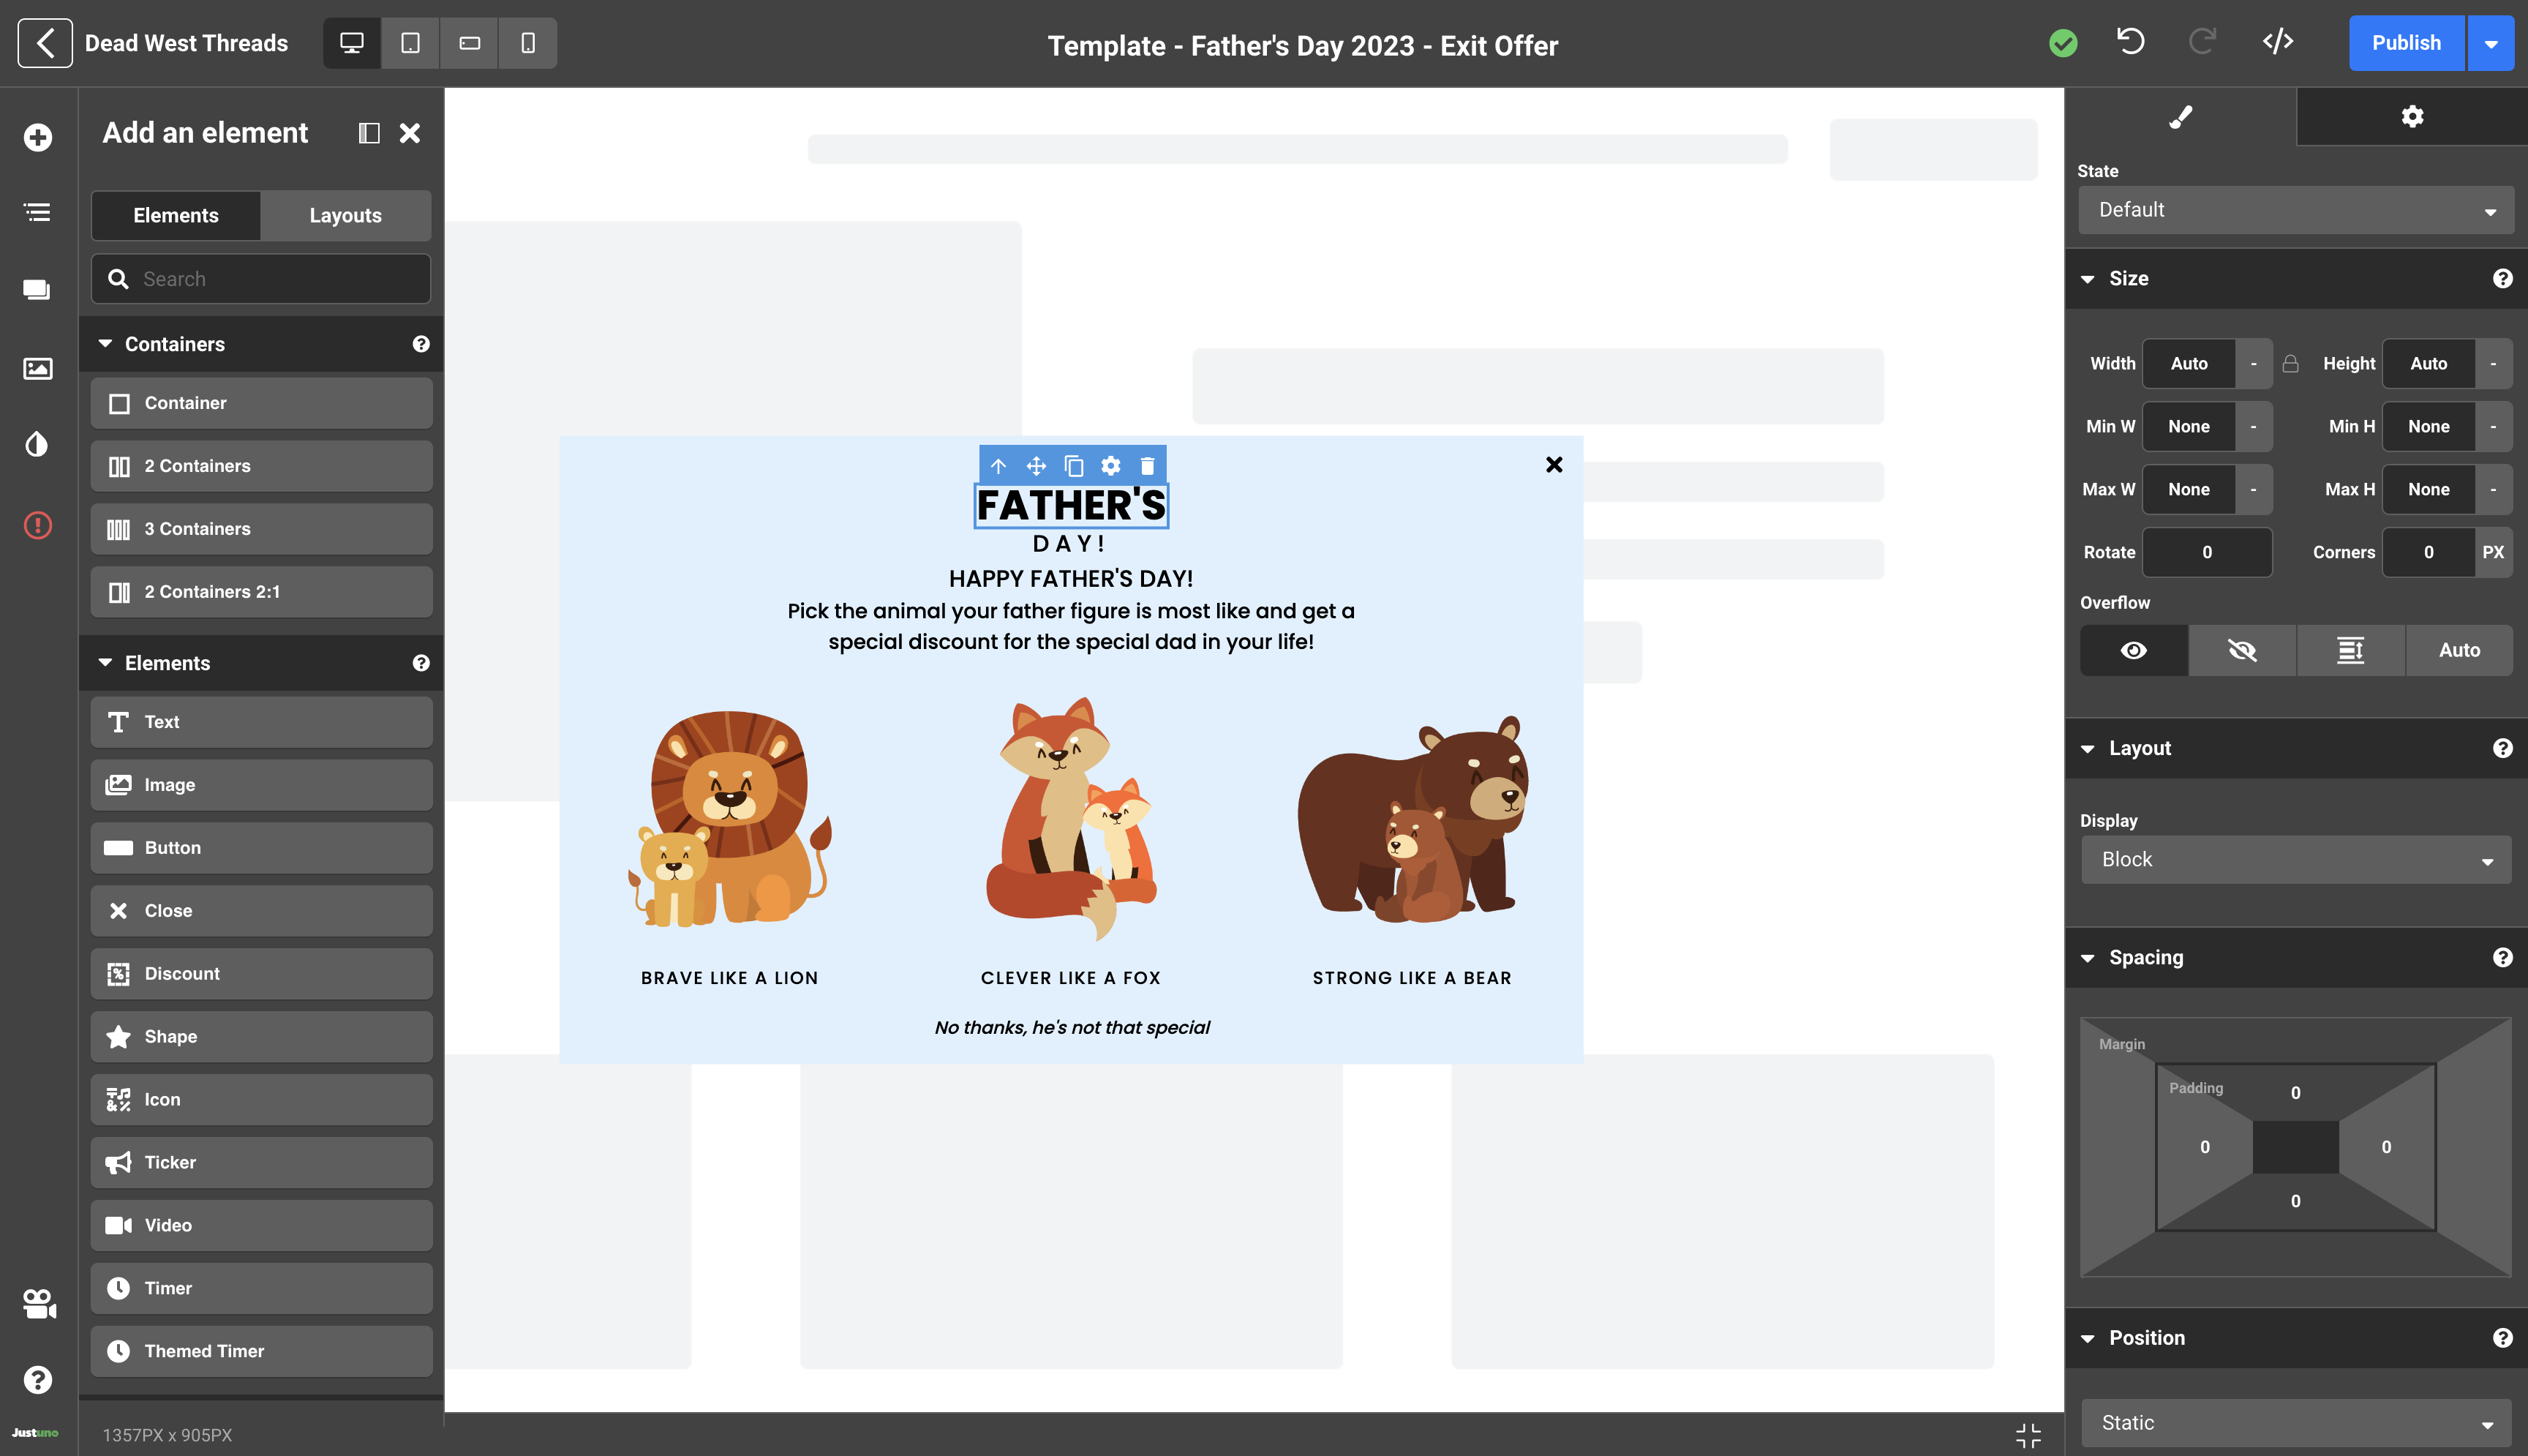Click the element Search field
This screenshot has height=1456, width=2528.
[x=261, y=279]
